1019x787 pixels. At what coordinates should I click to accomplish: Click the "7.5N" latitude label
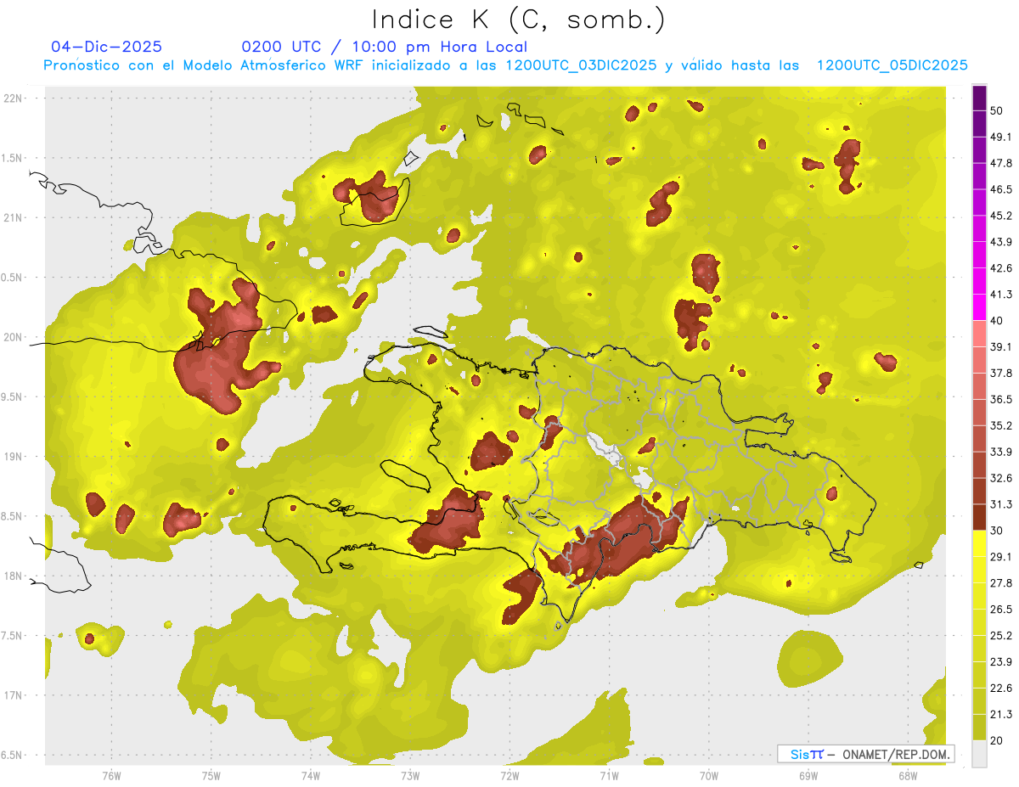click(x=13, y=636)
